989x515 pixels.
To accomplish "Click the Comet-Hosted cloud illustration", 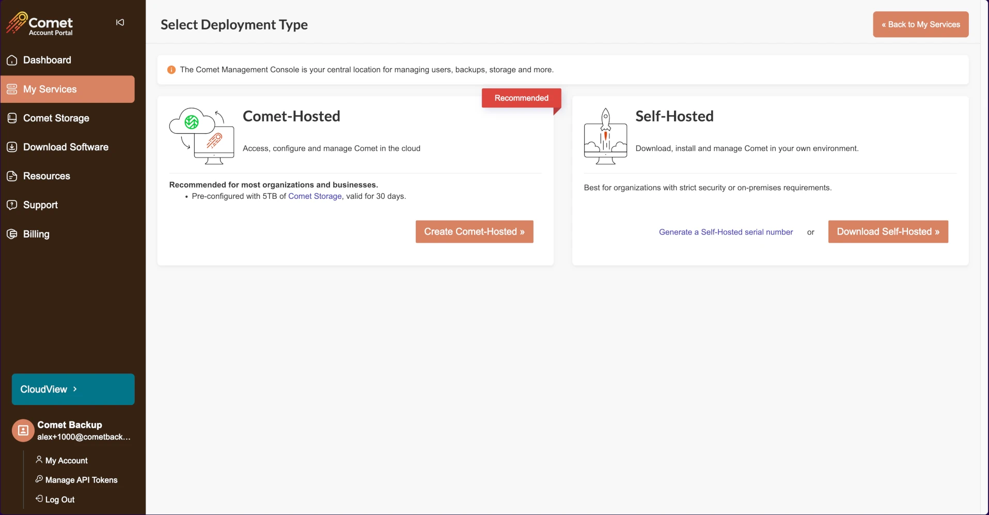I will click(x=202, y=136).
